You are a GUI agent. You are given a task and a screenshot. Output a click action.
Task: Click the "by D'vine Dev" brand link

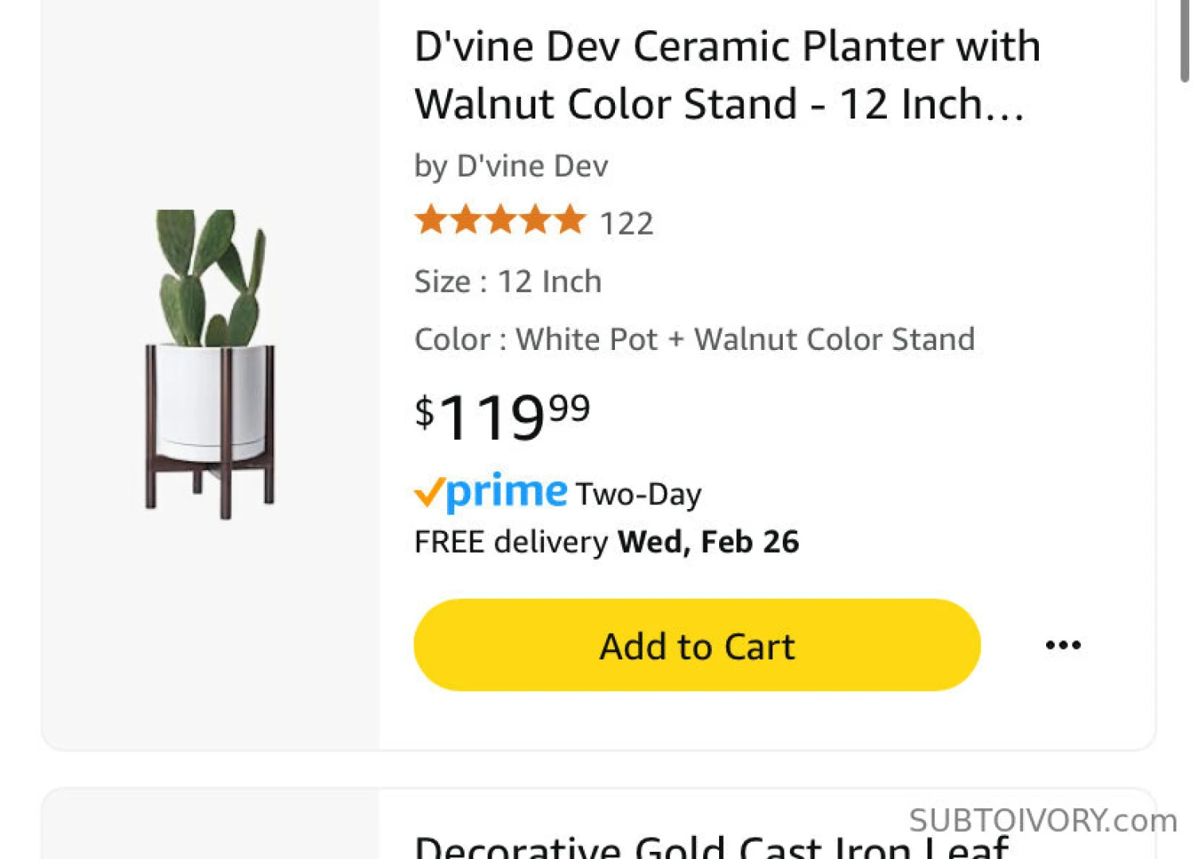tap(511, 165)
